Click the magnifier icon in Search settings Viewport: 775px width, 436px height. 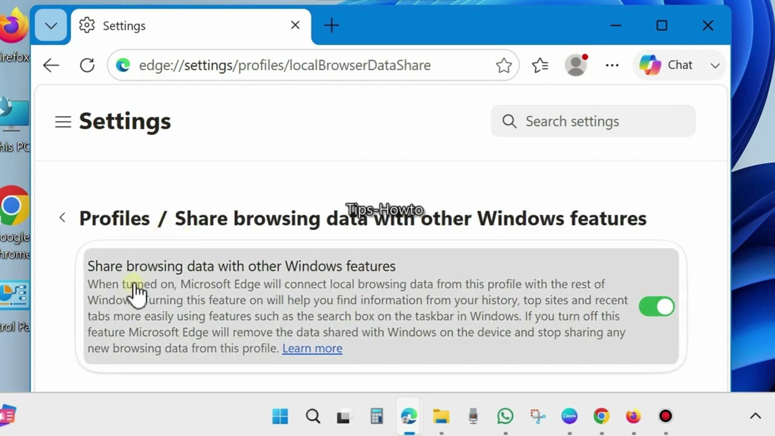pos(509,121)
